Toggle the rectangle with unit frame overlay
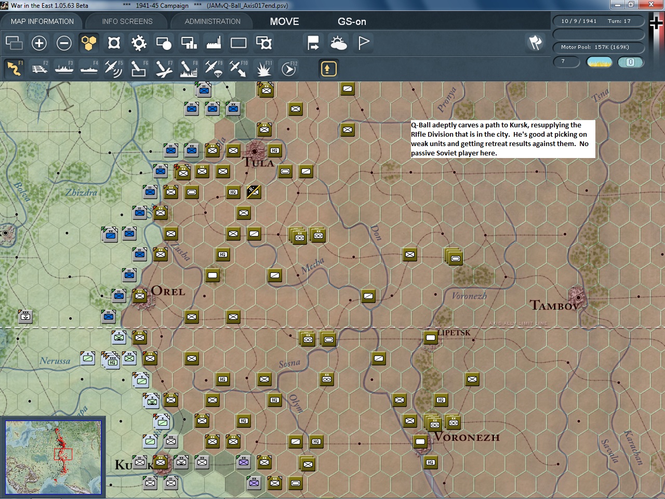This screenshot has height=499, width=665. click(x=263, y=43)
